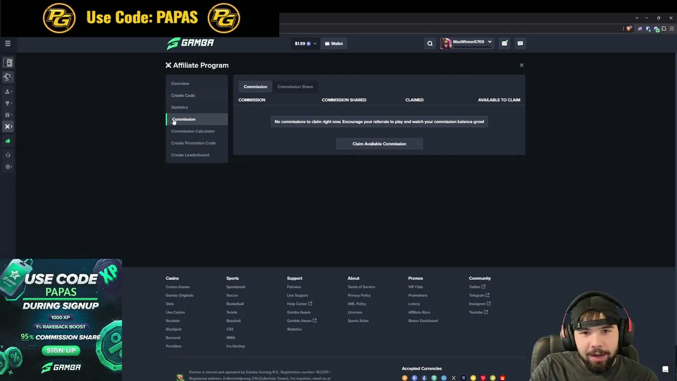Open Terms of Service footer link

pos(361,287)
